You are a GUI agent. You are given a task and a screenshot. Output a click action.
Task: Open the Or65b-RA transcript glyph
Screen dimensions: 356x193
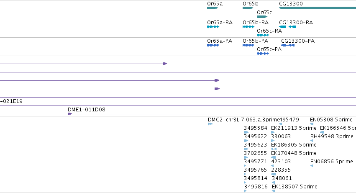coord(248,27)
